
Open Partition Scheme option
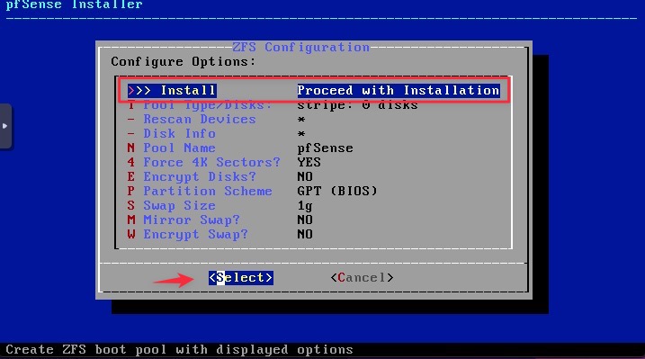(200, 192)
